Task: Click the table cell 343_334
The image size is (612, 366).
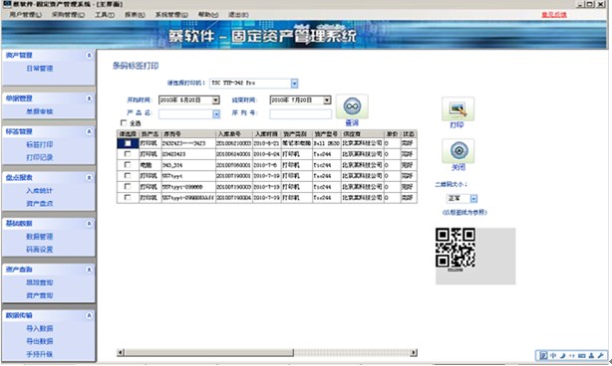Action: click(188, 165)
